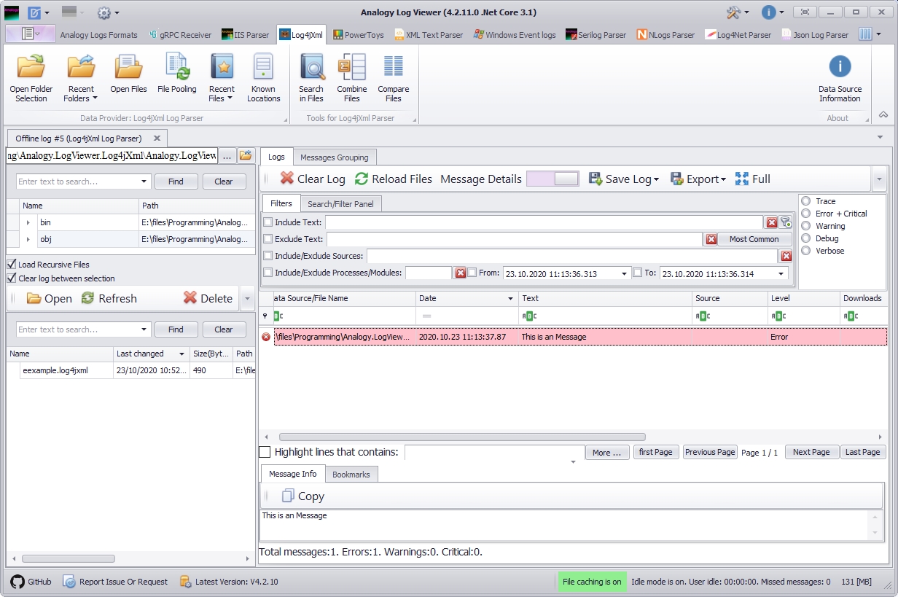Click the filter funnel icon beside Include Text
Viewport: 898px width, 597px height.
(x=786, y=222)
